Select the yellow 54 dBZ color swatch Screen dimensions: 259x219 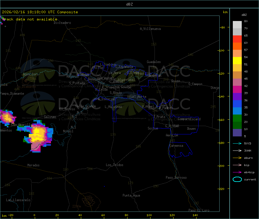coord(237,61)
